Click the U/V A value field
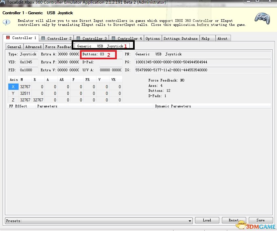The height and width of the screenshot is (231, 277). pyautogui.click(x=110, y=70)
